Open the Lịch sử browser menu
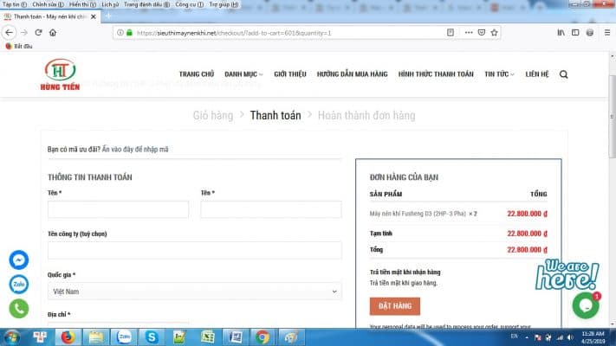 pos(110,4)
